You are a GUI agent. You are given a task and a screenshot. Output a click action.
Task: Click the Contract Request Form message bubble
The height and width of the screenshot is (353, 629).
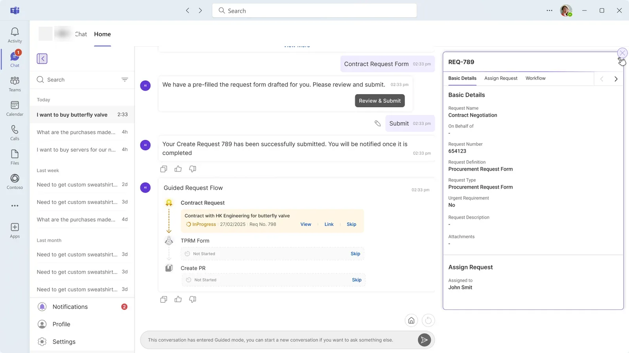click(x=387, y=64)
